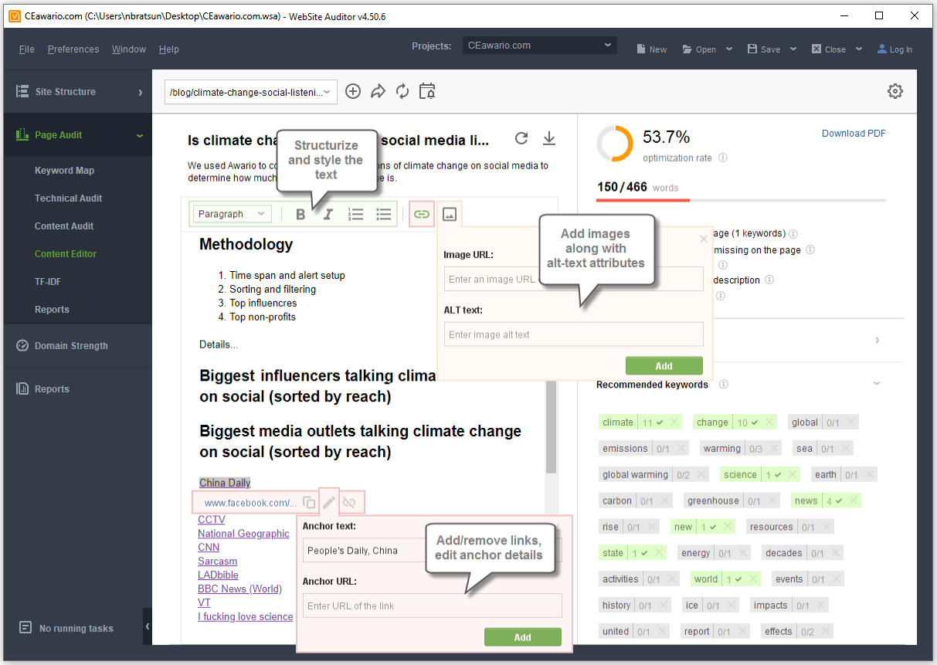
Task: Expand the Close button dropdown arrow
Action: pos(859,49)
